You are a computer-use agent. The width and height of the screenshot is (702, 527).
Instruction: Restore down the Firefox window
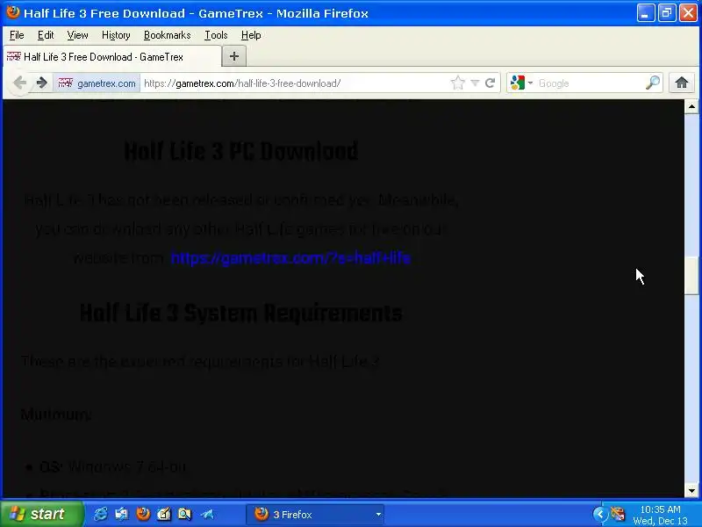pyautogui.click(x=667, y=13)
